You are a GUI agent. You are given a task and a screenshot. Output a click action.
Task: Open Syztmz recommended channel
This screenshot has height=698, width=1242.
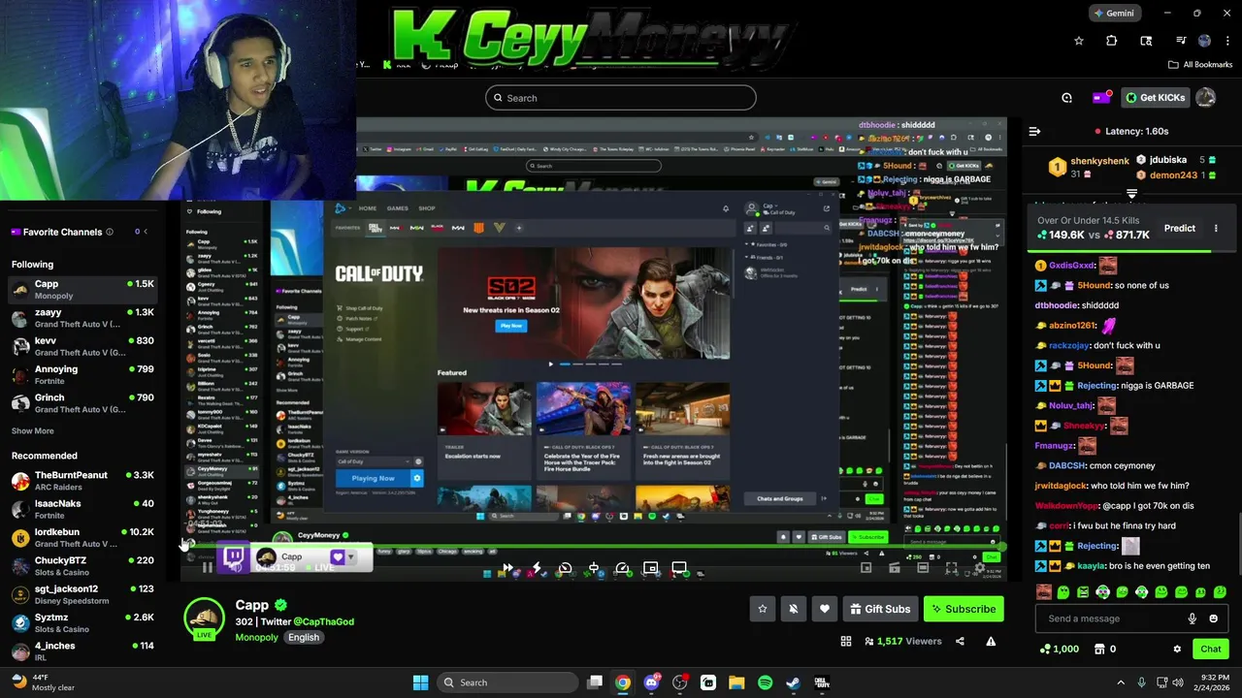[x=82, y=622]
